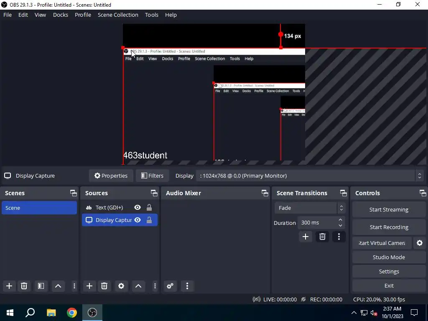Remove selected source with trash icon
The image size is (428, 321).
[104, 286]
